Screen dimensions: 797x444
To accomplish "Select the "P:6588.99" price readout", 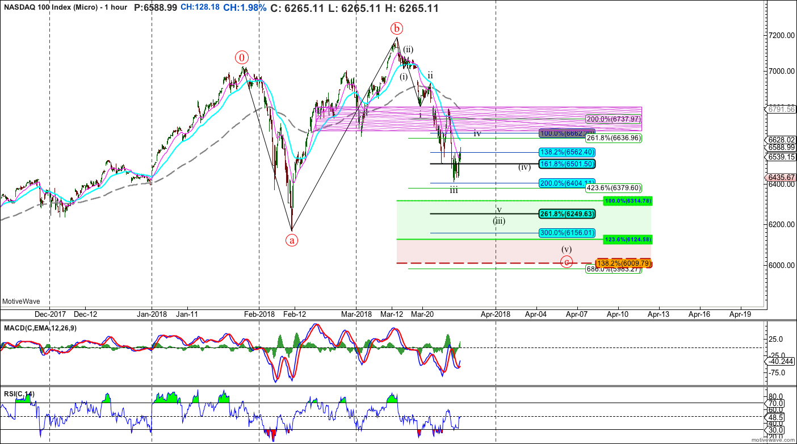I will click(x=155, y=9).
